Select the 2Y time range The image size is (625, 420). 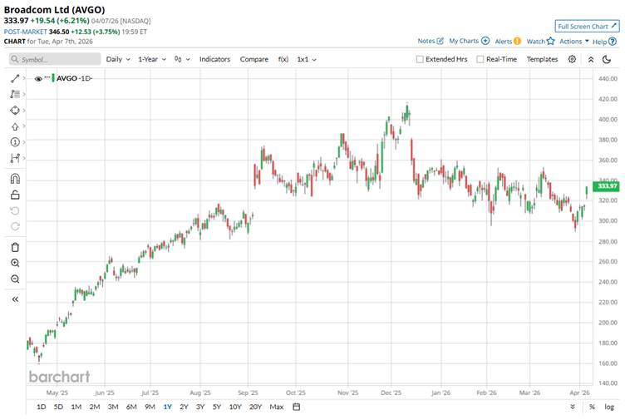point(184,407)
